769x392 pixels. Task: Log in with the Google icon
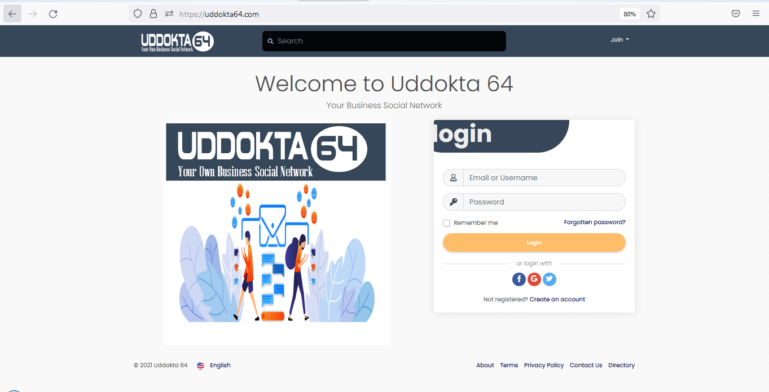pyautogui.click(x=534, y=279)
